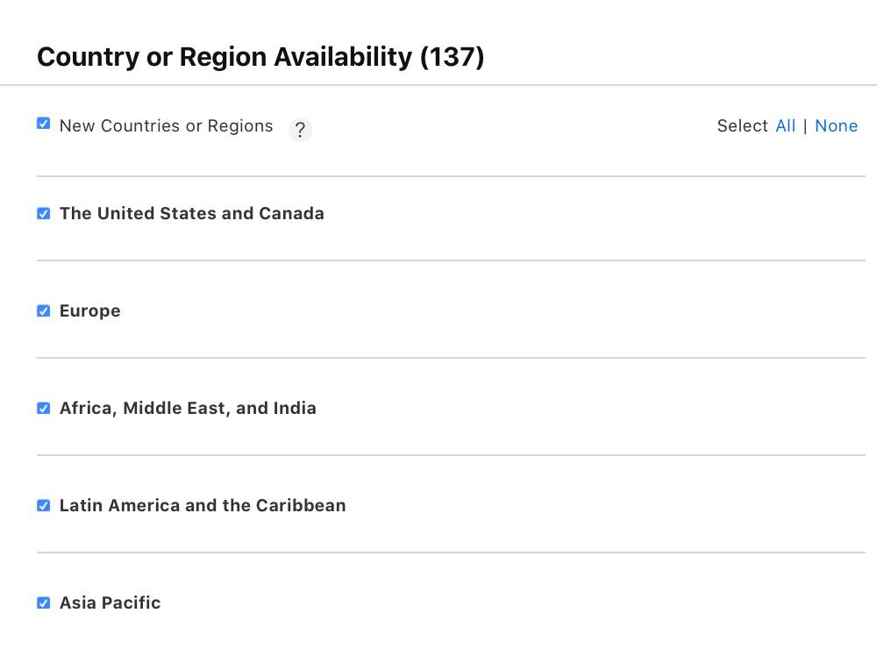Click the New Countries or Regions label text

pos(166,125)
